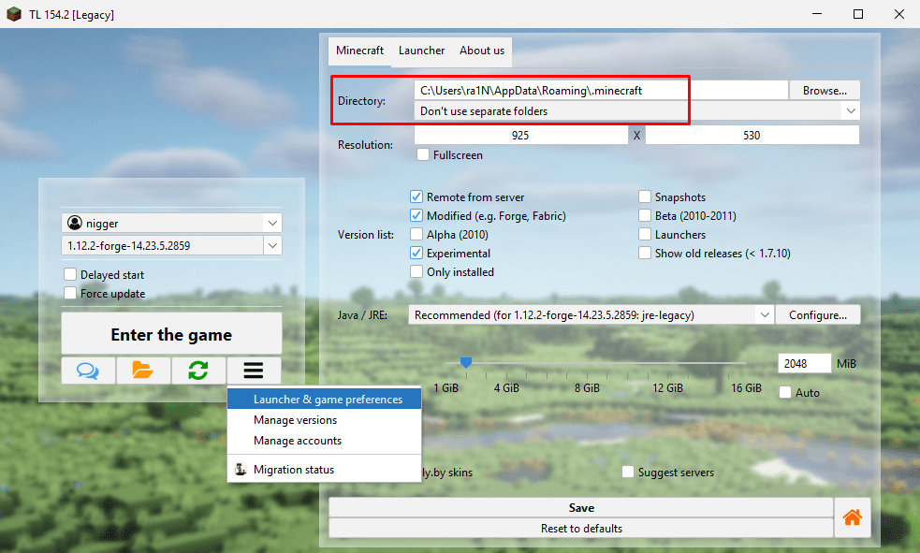Expand the separate folders dropdown
Viewport: 920px width, 553px height.
[850, 111]
